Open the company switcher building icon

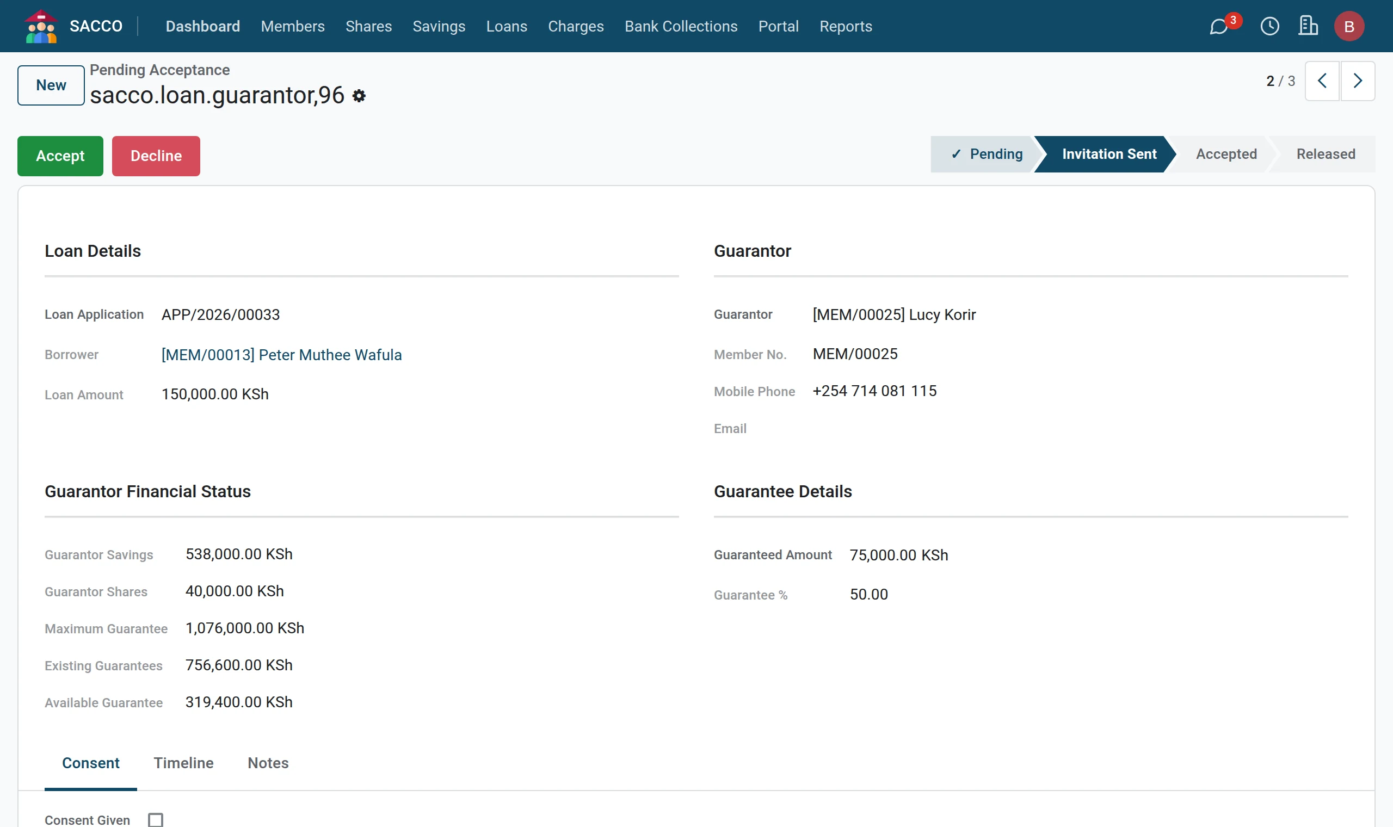coord(1308,26)
